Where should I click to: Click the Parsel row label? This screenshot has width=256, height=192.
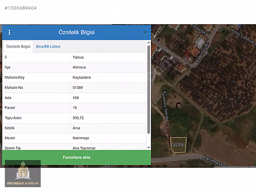pos(10,108)
